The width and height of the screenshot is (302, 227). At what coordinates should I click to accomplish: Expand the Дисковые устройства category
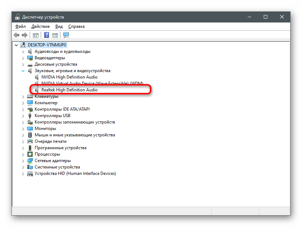[x=23, y=65]
